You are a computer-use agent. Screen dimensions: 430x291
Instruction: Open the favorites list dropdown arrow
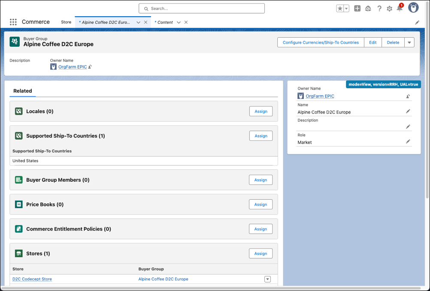346,9
